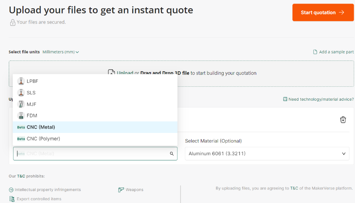Click the magnifier icon in technology search
355x203 pixels.
coord(172,154)
